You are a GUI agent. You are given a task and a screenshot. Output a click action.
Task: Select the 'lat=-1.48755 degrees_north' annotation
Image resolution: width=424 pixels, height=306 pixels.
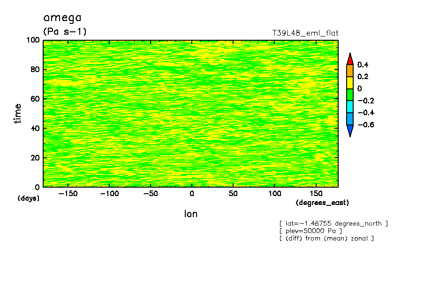coord(333,224)
